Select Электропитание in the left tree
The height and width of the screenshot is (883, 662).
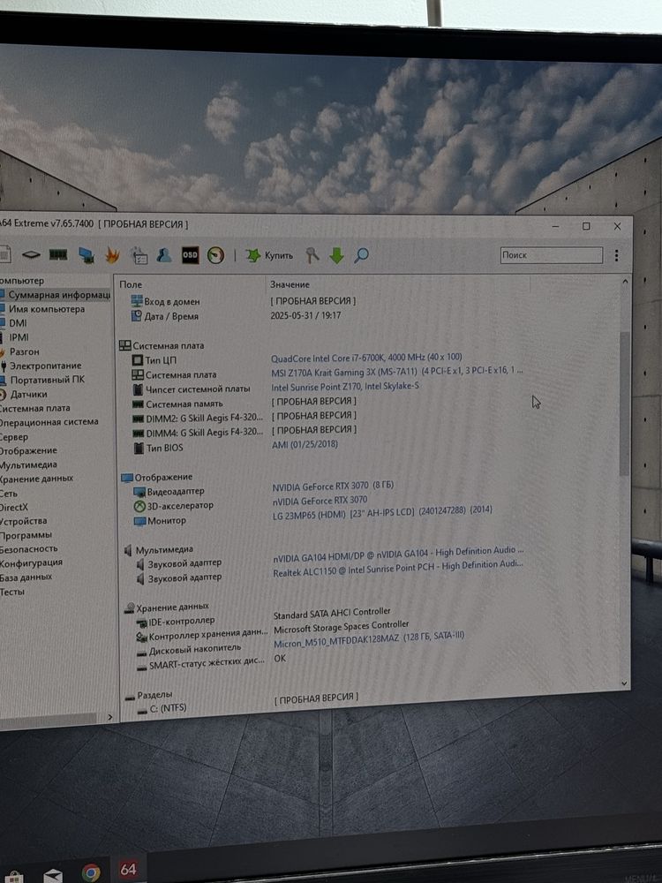(x=45, y=366)
